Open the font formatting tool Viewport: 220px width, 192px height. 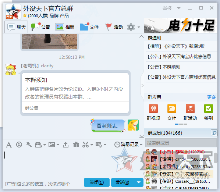click(x=9, y=145)
